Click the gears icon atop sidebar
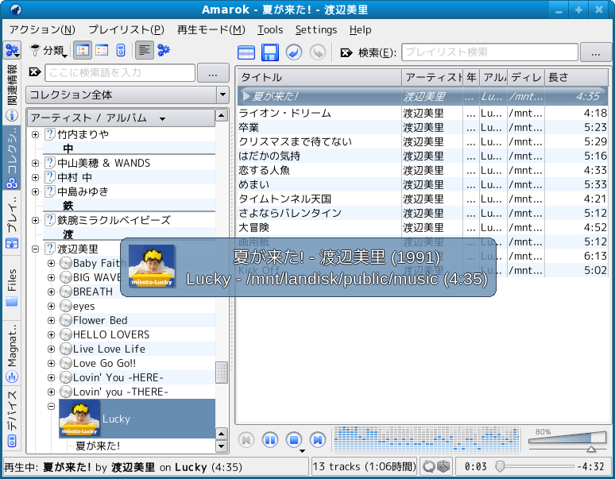Viewport: 615px width, 479px height. [12, 50]
